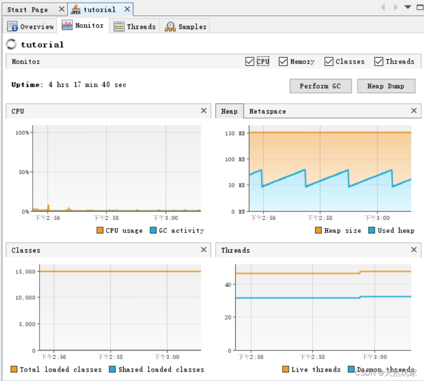Click the Sampler tab icon
Screen dimensions: 424x381
[170, 26]
